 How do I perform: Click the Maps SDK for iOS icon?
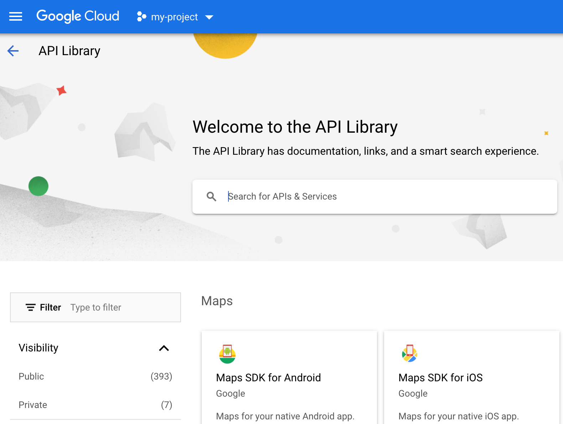409,354
